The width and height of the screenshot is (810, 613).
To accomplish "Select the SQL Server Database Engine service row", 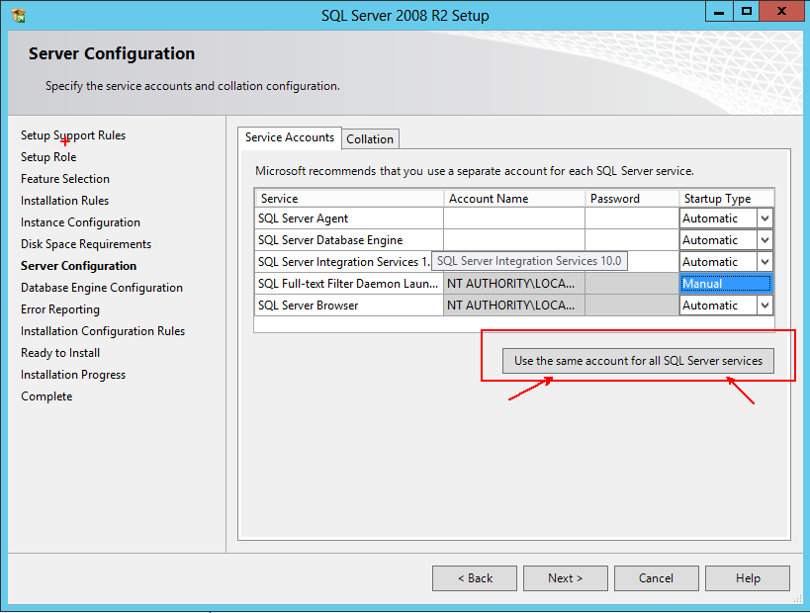I will (349, 240).
